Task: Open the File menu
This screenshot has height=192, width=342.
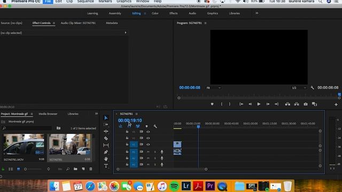Action: pos(48,1)
